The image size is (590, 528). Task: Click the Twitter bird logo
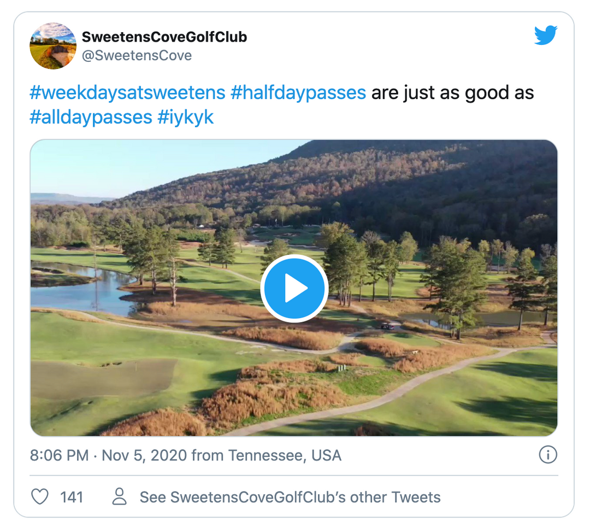coord(545,36)
